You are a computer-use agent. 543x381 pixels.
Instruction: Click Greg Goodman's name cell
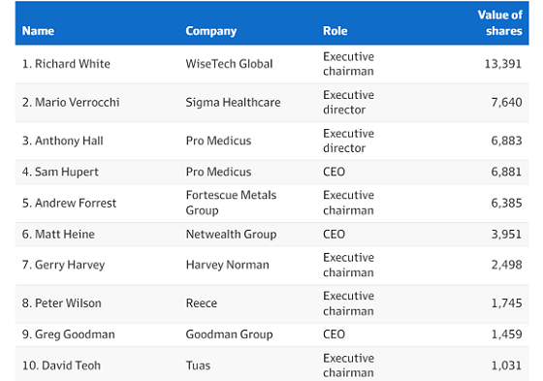[x=69, y=334]
